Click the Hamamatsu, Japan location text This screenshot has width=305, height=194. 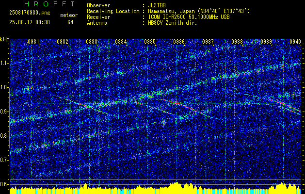click(x=199, y=11)
